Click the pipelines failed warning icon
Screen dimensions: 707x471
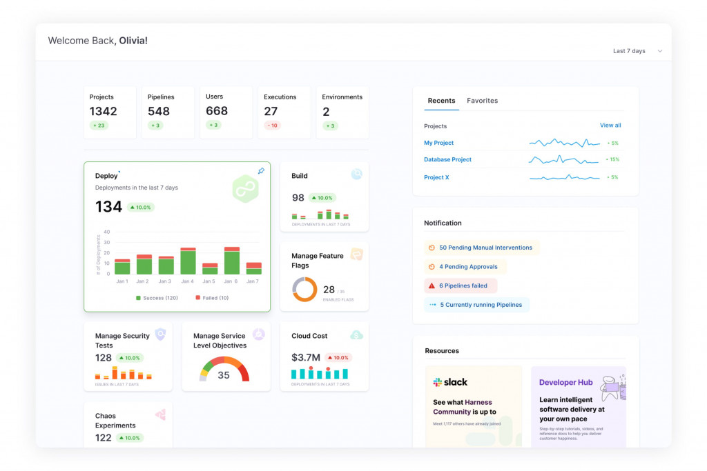tap(432, 285)
